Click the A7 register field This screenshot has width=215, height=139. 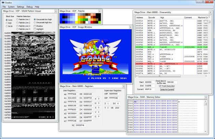[x=72, y=121]
